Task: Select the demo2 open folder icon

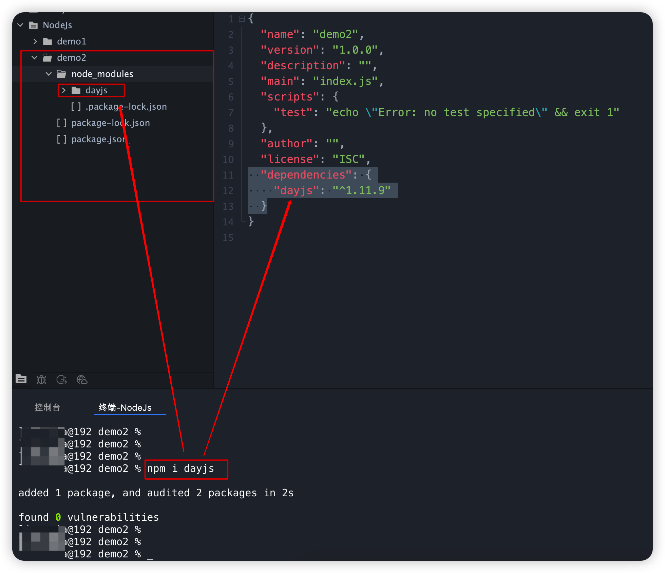Action: click(x=47, y=58)
